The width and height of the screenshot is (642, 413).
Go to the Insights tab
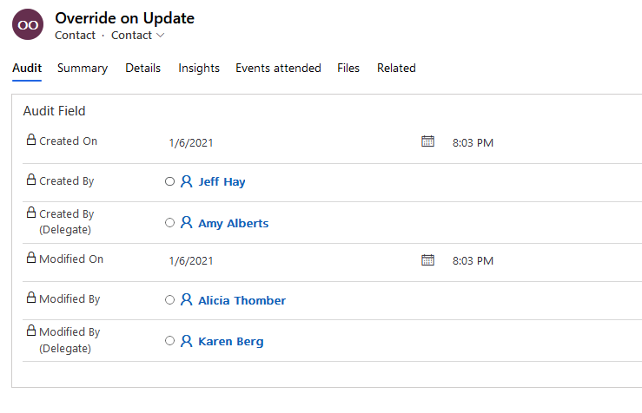point(199,68)
